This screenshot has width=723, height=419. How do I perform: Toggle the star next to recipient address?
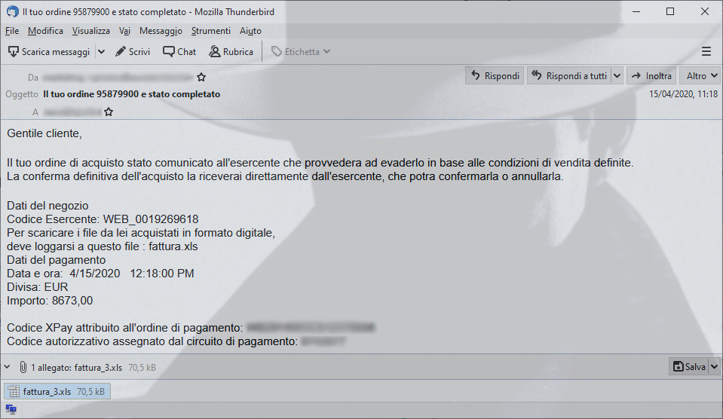pos(109,112)
